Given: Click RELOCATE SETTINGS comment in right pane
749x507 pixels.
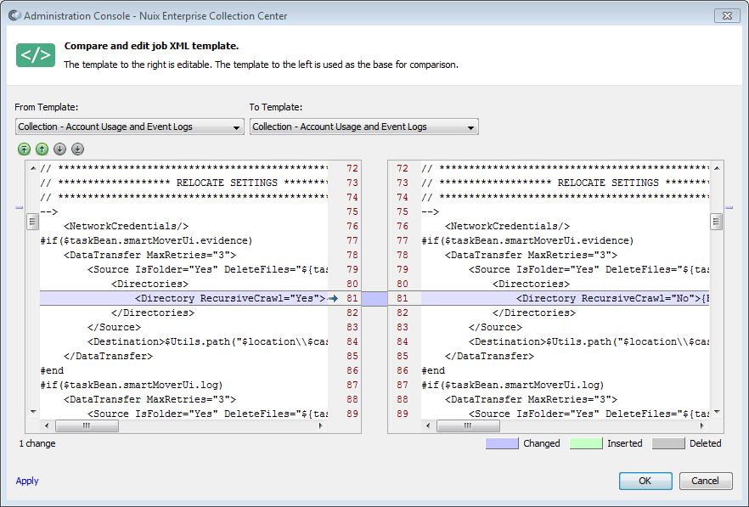Looking at the screenshot, I should (x=565, y=183).
